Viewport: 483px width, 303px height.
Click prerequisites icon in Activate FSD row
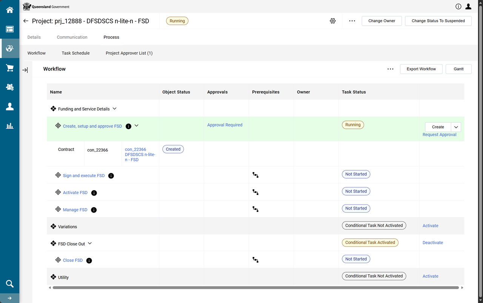(255, 192)
